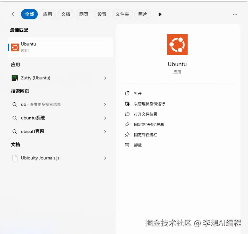
Task: Select the 全部 filter tab
Action: point(29,14)
